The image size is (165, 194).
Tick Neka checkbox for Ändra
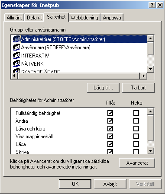[136, 121]
